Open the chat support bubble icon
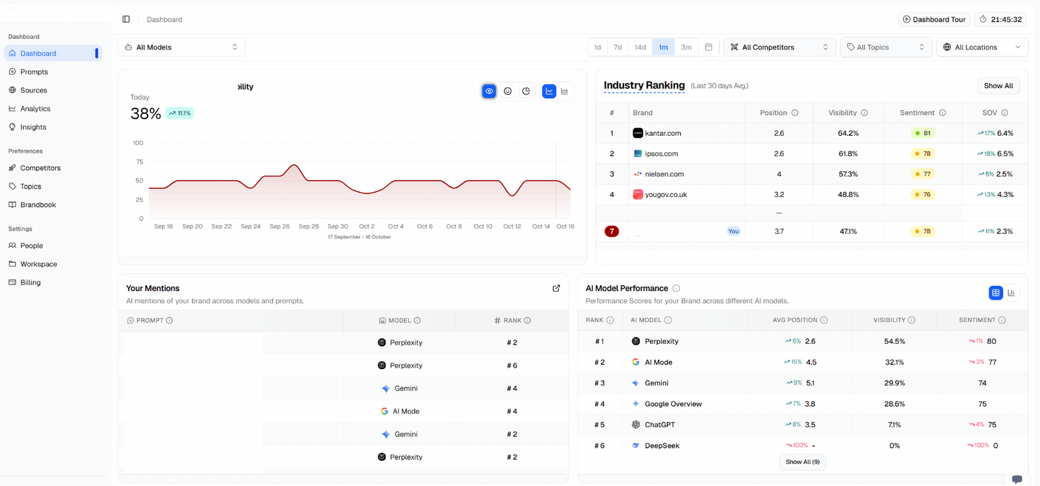 pos(1017,480)
